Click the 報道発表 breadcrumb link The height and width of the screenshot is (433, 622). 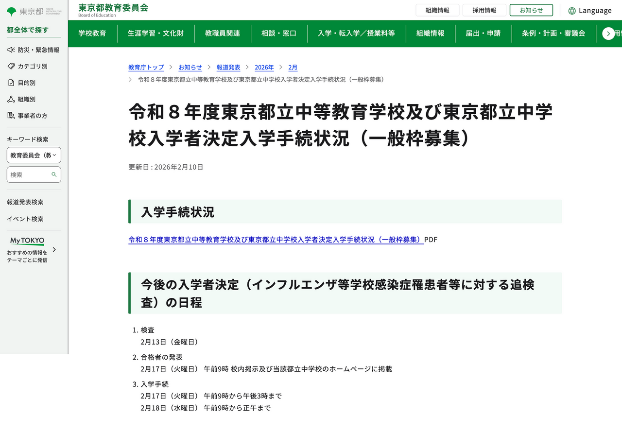228,68
